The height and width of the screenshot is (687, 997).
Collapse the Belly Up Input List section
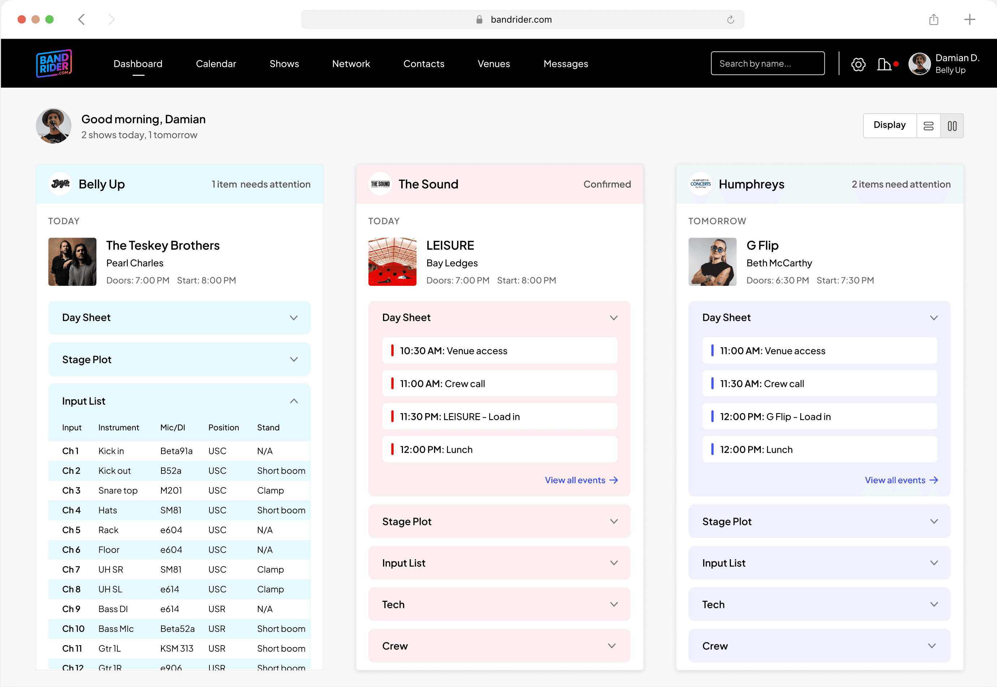tap(294, 401)
